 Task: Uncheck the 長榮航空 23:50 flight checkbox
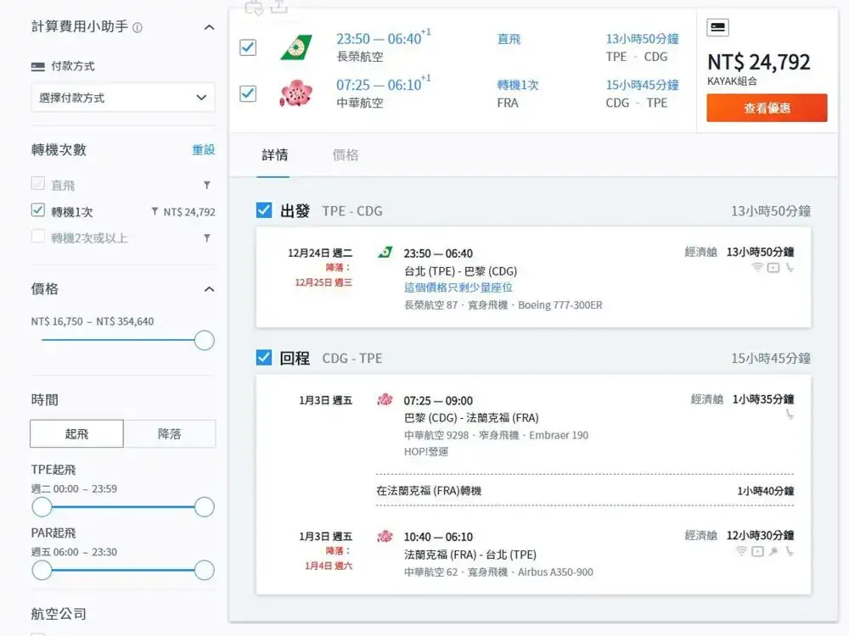coord(248,47)
